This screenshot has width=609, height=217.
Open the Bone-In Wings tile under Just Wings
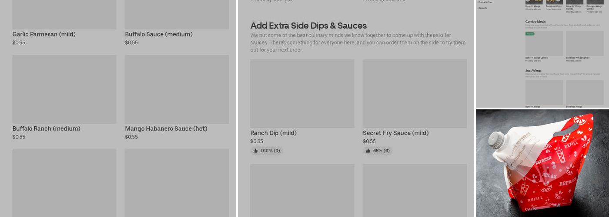pos(544,92)
